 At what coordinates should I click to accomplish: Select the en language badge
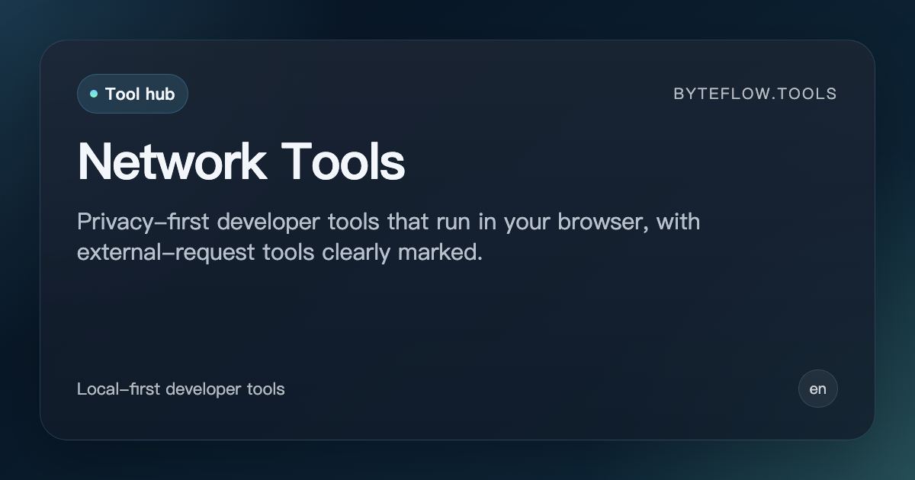click(x=818, y=389)
